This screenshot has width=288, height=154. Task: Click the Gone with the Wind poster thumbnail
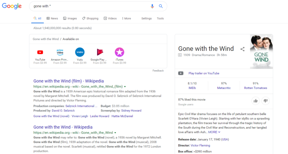(261, 52)
